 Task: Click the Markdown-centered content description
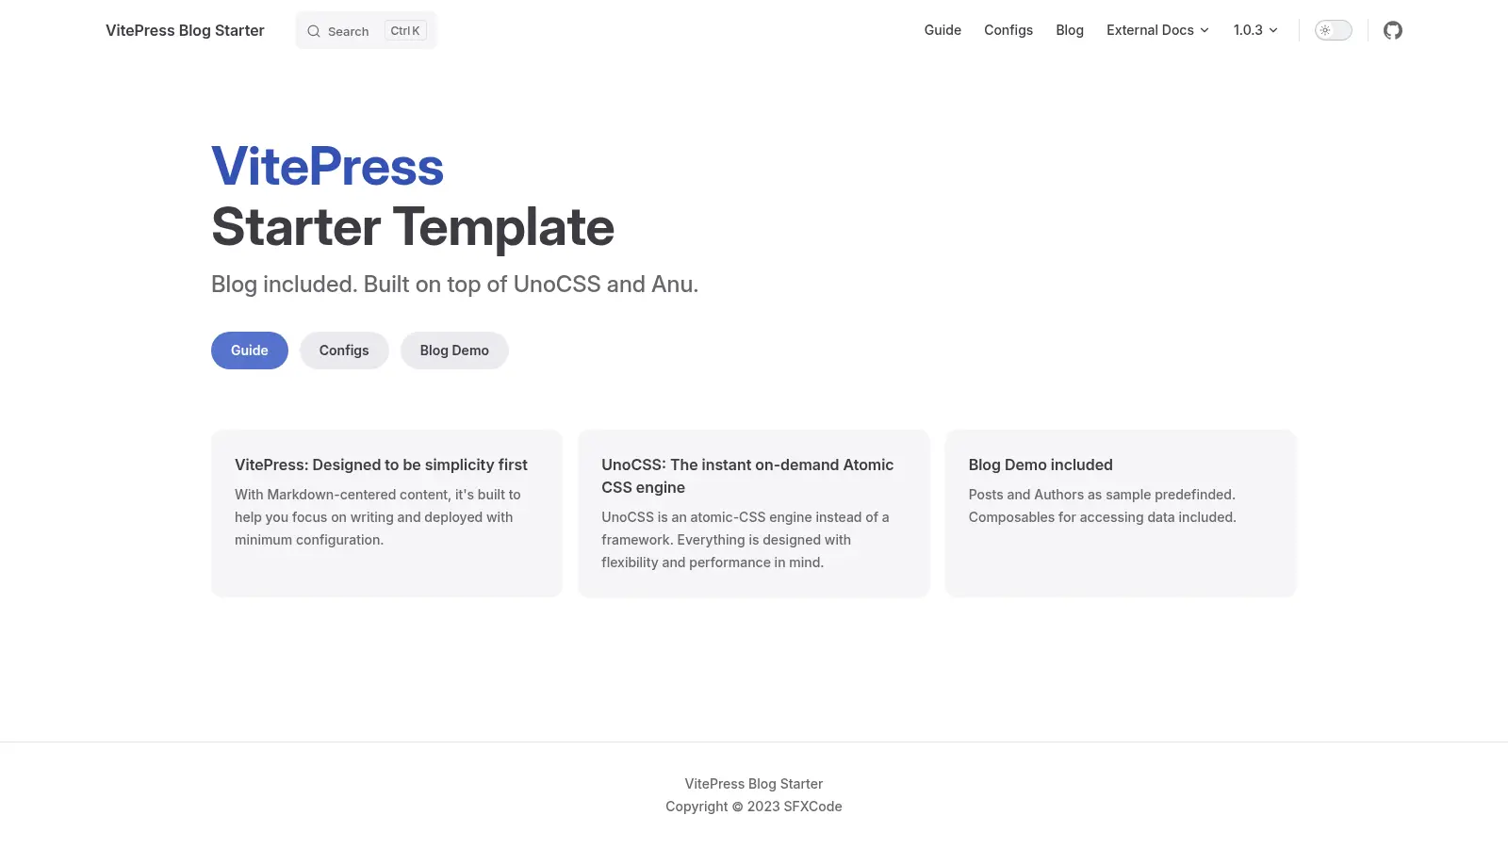coord(378,517)
